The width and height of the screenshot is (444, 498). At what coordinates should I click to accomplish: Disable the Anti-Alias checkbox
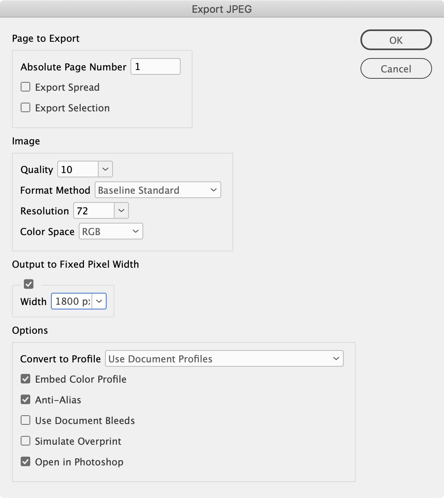pos(25,399)
